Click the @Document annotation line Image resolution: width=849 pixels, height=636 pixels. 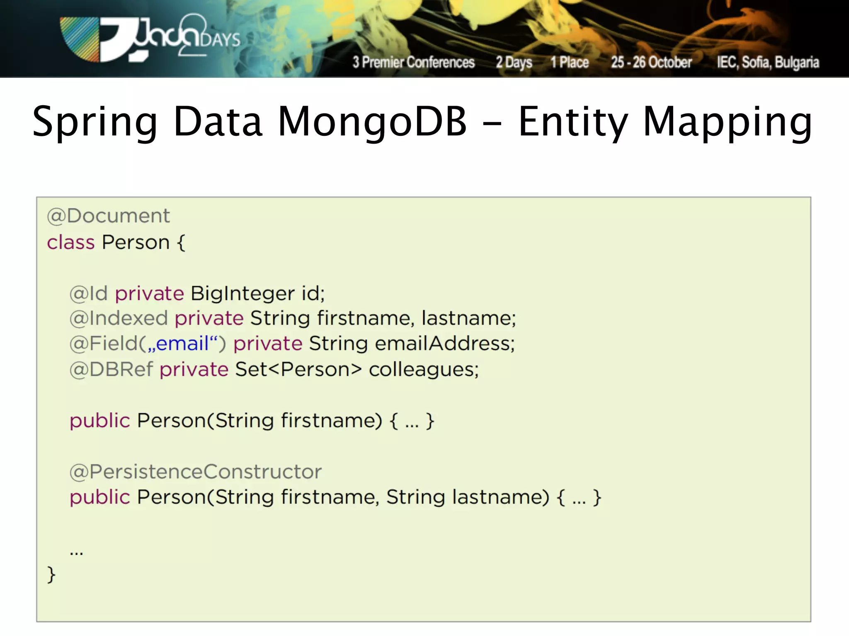click(x=108, y=216)
